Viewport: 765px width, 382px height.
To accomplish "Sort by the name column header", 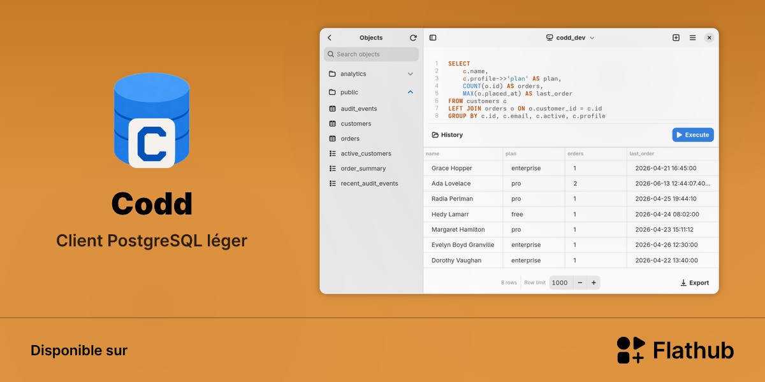I will (463, 154).
